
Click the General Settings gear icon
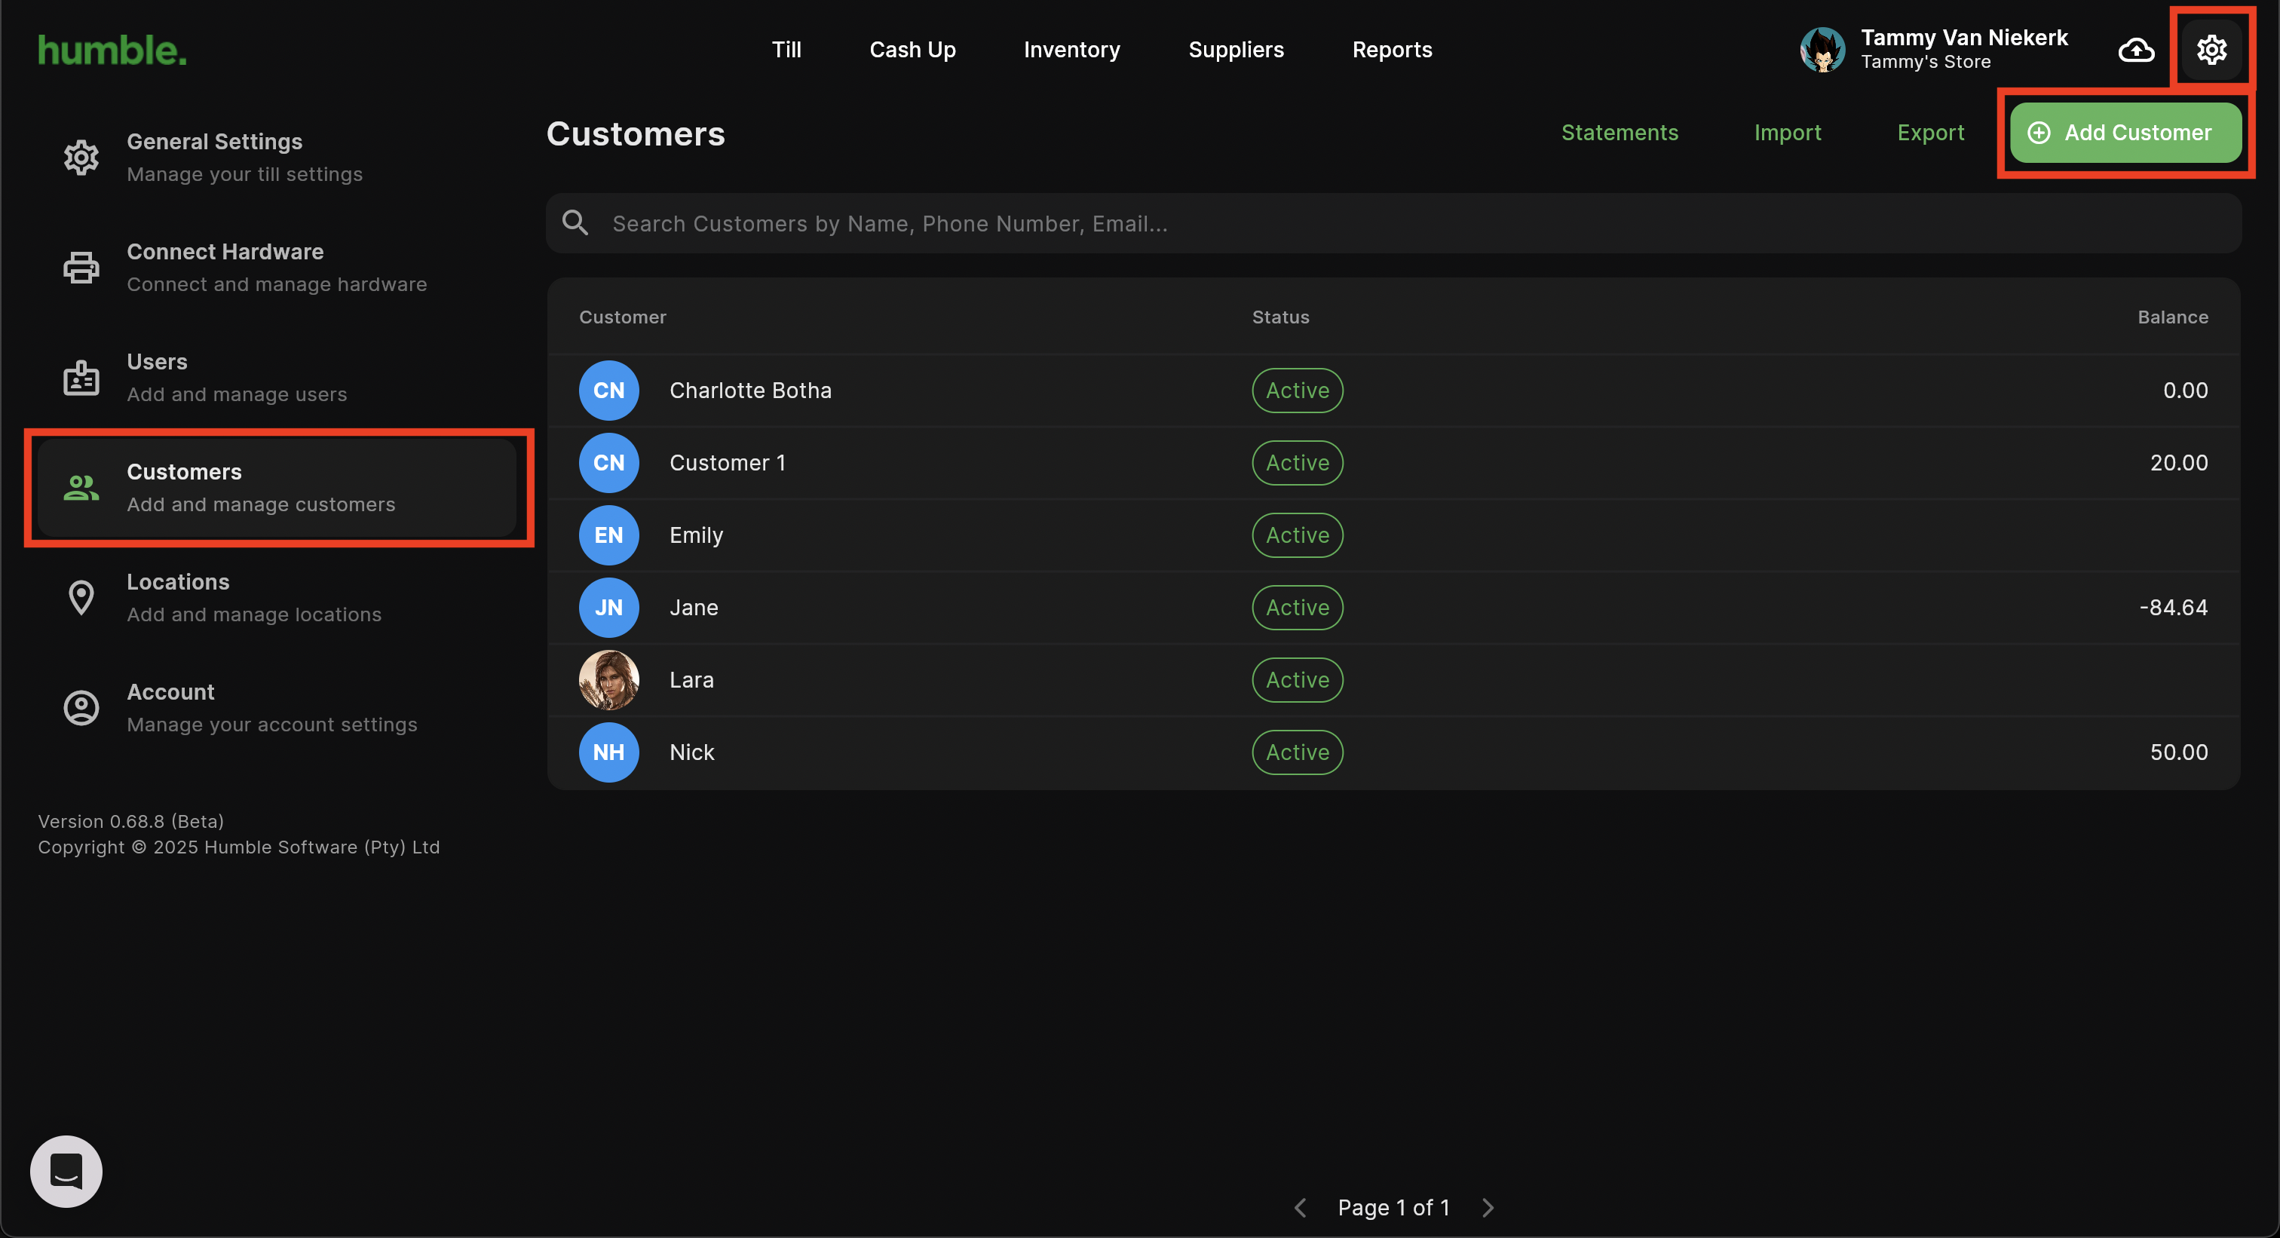pyautogui.click(x=81, y=158)
